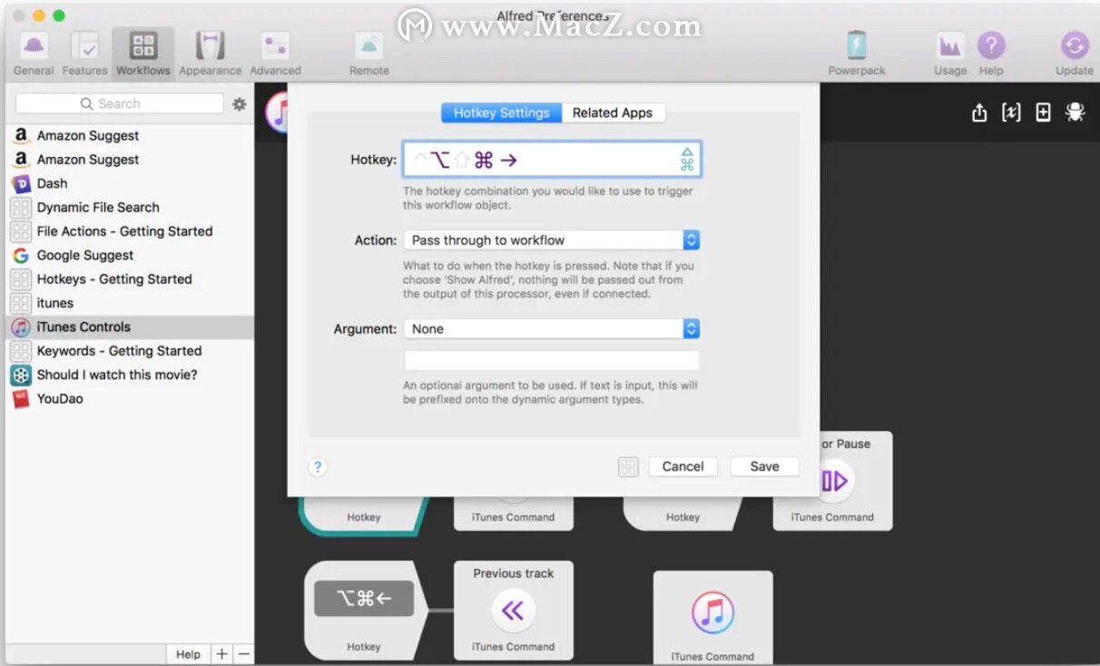
Task: Open the Powerpack section
Action: pos(857,54)
